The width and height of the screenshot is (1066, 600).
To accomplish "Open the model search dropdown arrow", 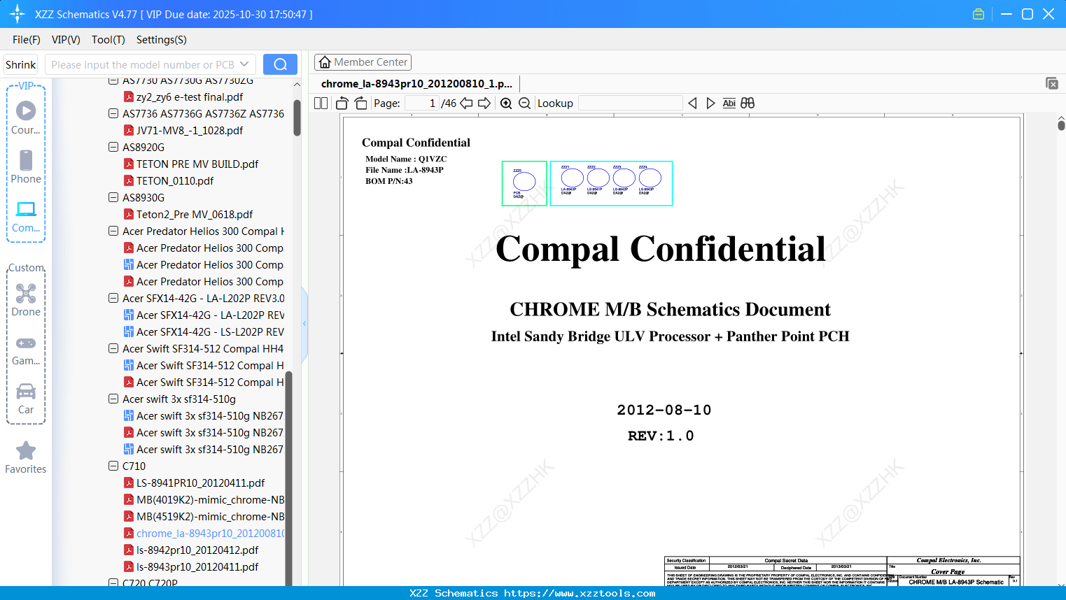I will point(244,64).
